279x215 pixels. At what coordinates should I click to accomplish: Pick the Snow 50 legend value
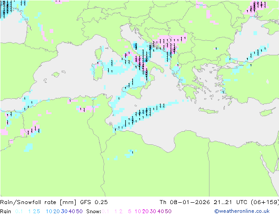169,211
